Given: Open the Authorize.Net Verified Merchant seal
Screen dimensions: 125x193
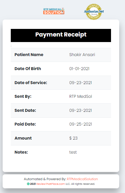Looking at the screenshot, I should pos(94,12).
